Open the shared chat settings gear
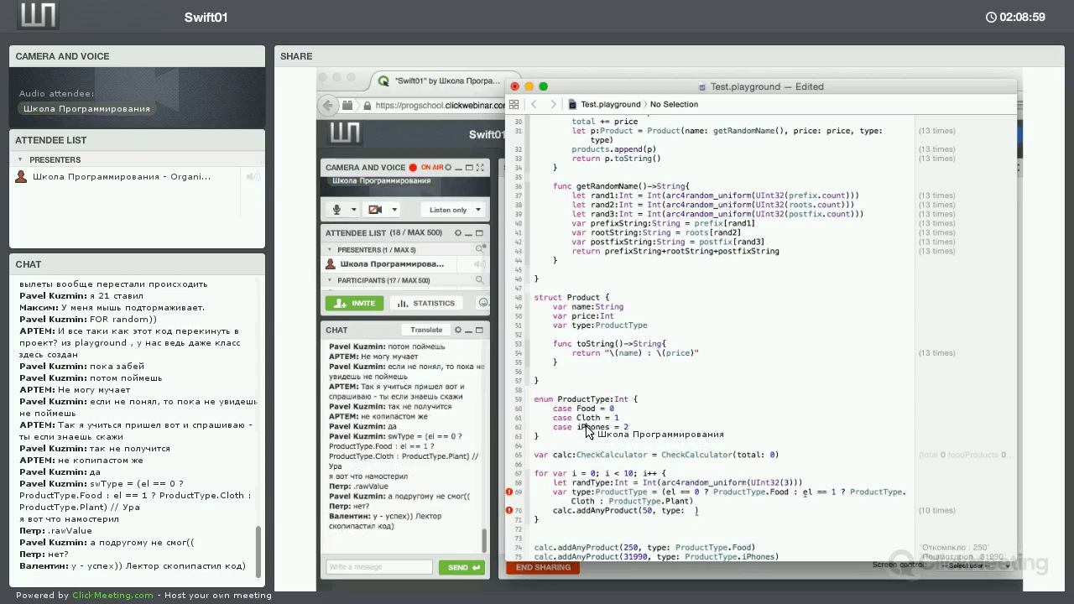This screenshot has height=604, width=1074. click(457, 330)
